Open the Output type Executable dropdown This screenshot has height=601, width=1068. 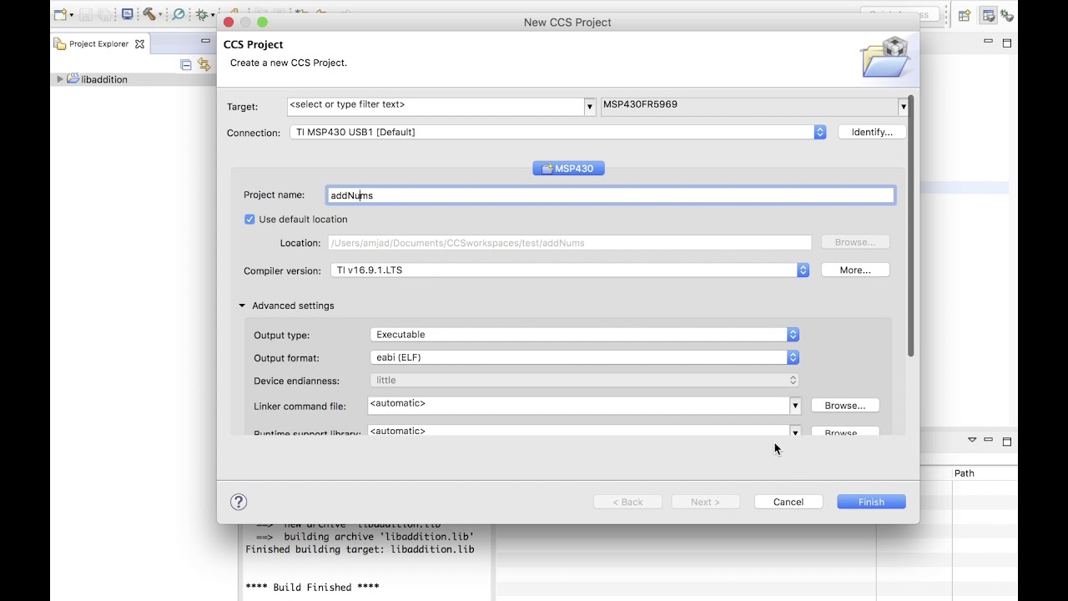pos(585,335)
